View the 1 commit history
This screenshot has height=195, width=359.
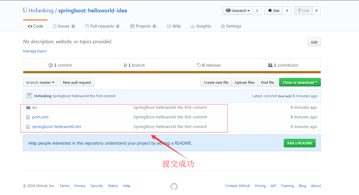click(60, 65)
